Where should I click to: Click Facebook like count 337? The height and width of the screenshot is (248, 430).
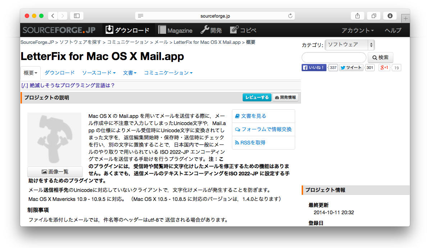(x=333, y=68)
